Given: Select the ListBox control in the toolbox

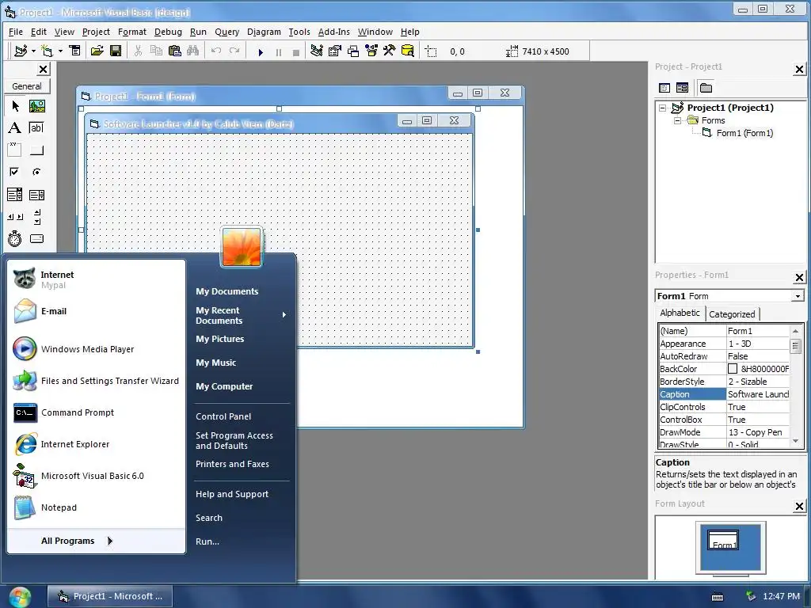Looking at the screenshot, I should click(36, 195).
